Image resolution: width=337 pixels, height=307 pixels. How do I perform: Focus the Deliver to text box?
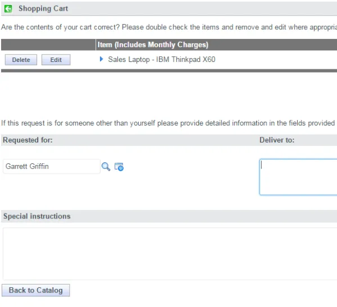(298, 176)
